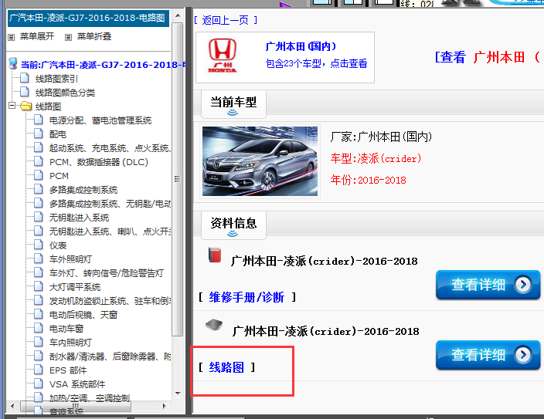The height and width of the screenshot is (419, 544).
Task: Click the page icon beside 仪表
Action: [39, 245]
